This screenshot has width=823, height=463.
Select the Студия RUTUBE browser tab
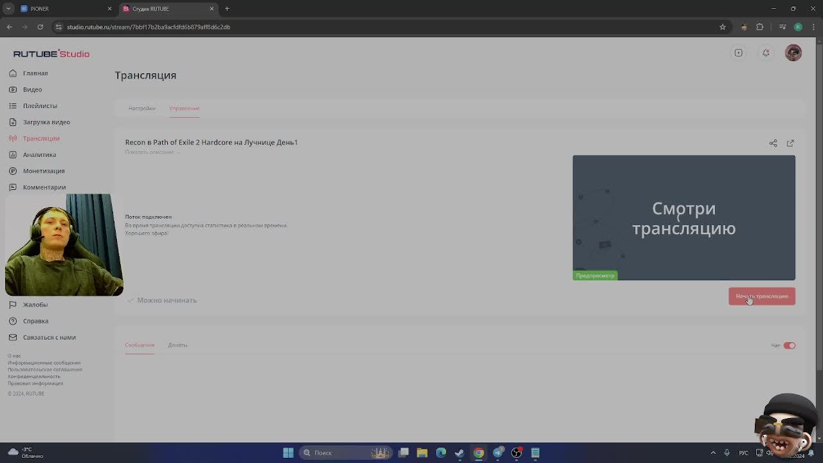tap(168, 8)
